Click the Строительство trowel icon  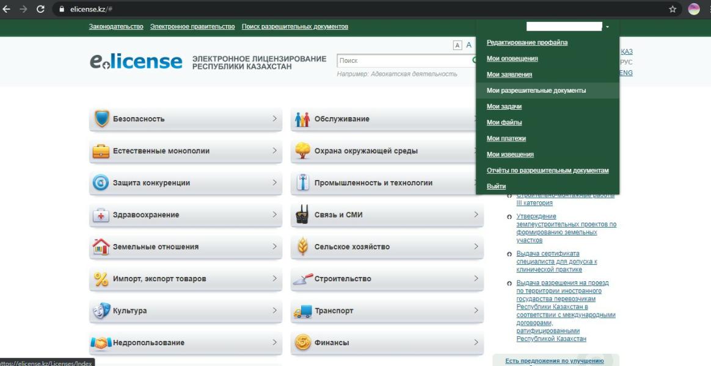[x=302, y=279]
